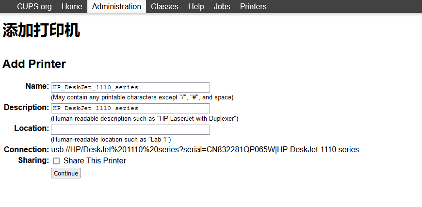The width and height of the screenshot is (422, 207).
Task: Click the empty Location input field
Action: click(130, 129)
